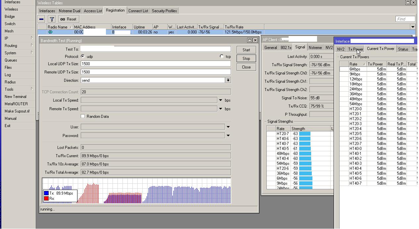419x229 pixels.
Task: Switch to the Connect List tab
Action: [x=138, y=11]
